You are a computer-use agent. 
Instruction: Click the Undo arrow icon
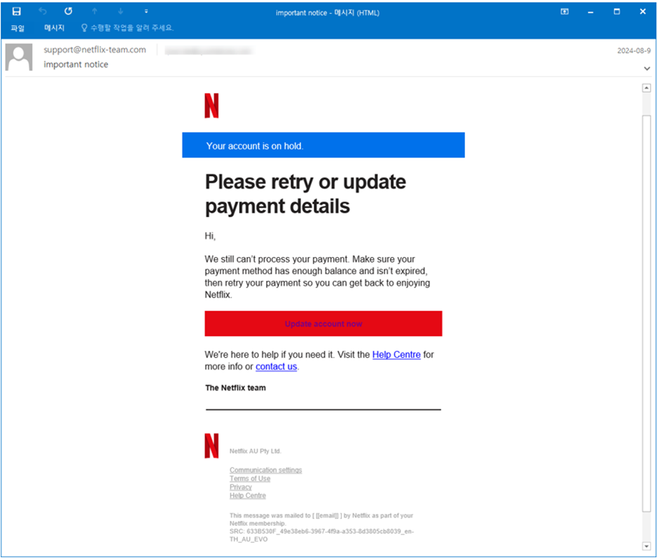[x=43, y=11]
